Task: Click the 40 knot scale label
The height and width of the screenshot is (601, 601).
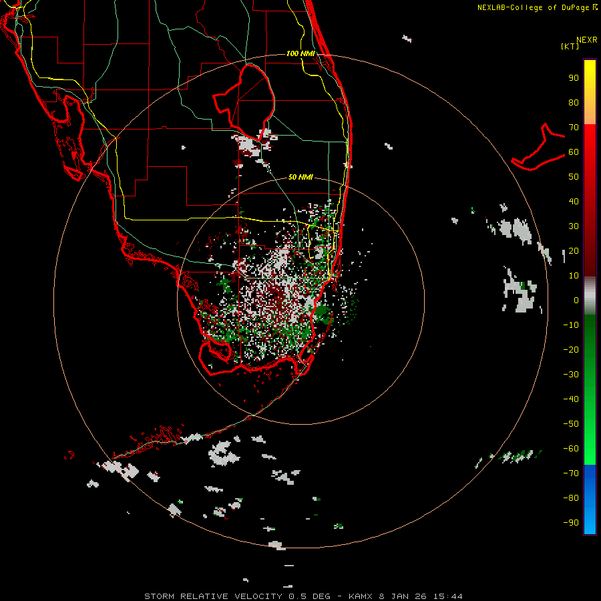Action: click(x=574, y=202)
